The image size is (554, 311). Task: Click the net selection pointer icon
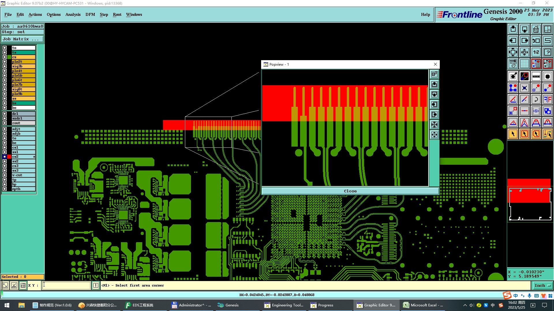click(547, 134)
